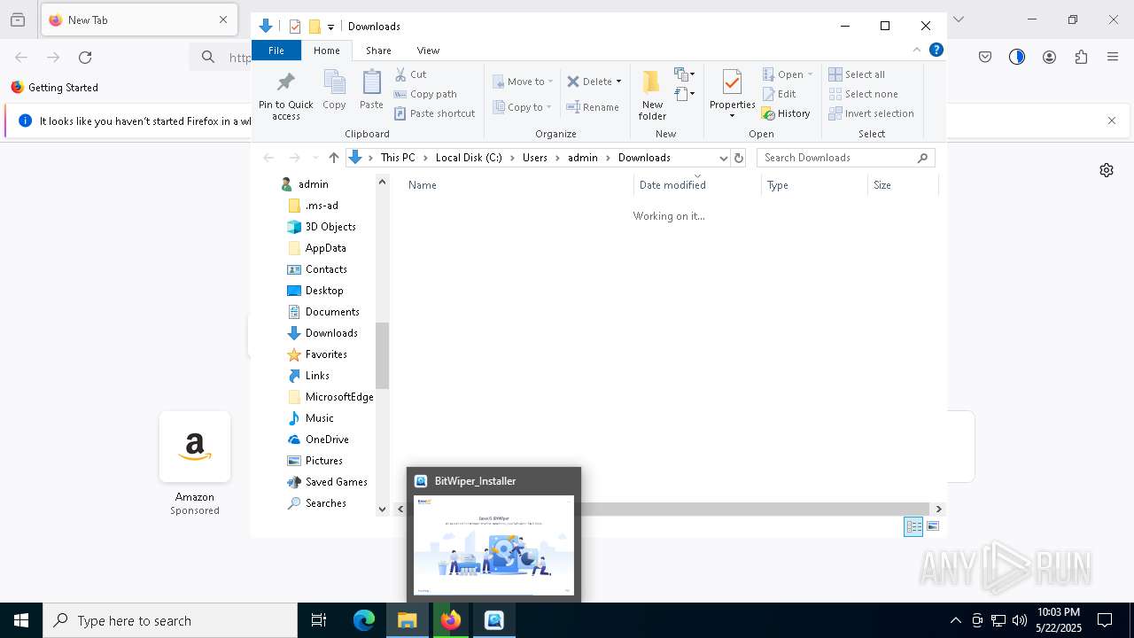Click Select none in ribbon
The image size is (1134, 638).
[863, 94]
